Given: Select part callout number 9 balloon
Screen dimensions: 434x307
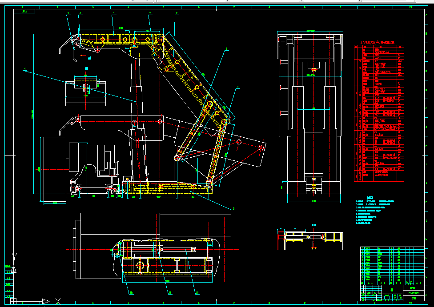Looking at the screenshot, I should pos(238,87).
